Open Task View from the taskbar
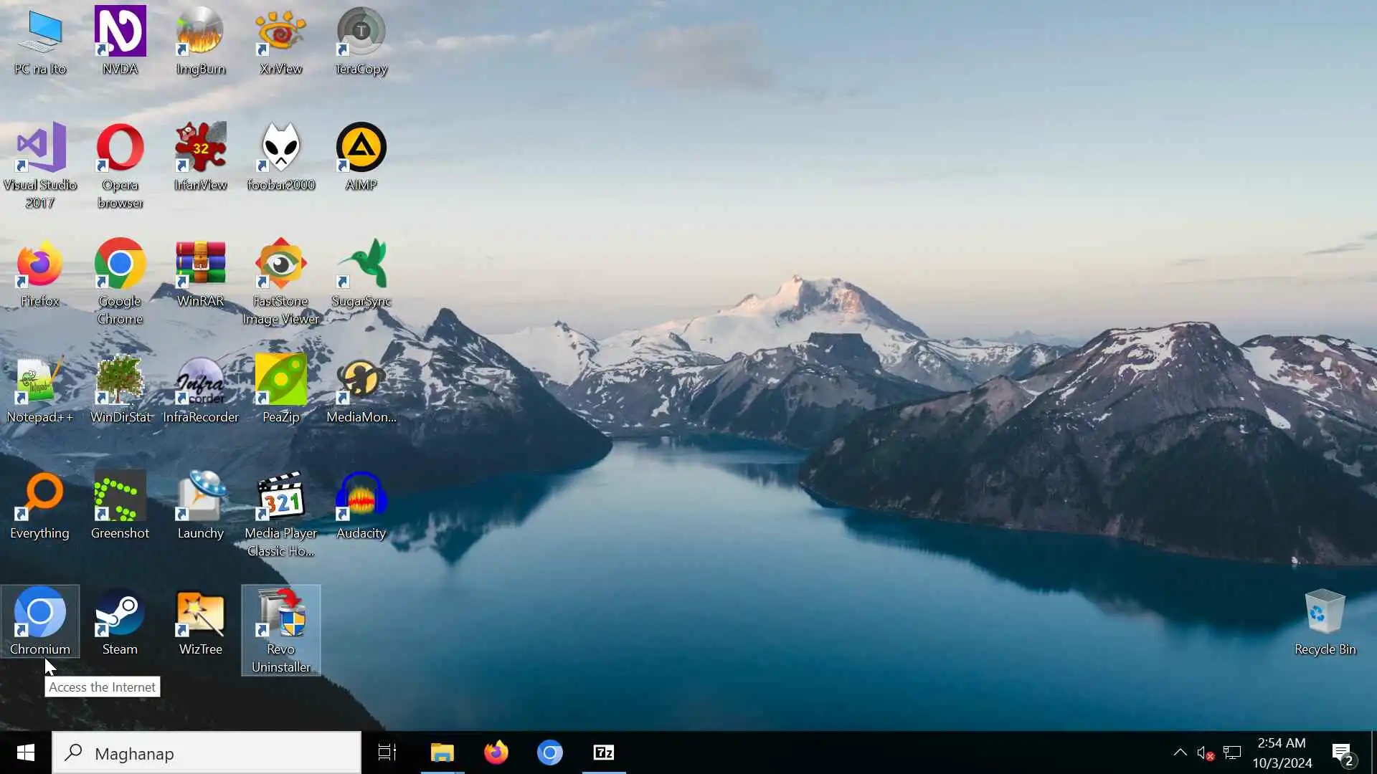The image size is (1377, 774). point(387,752)
